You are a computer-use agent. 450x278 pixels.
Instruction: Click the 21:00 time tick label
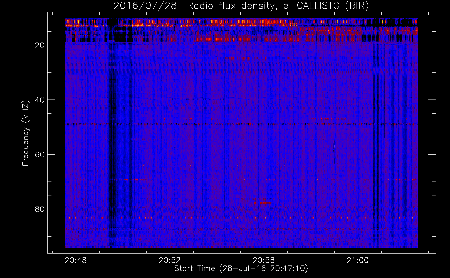357,260
